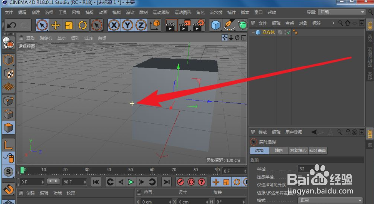The height and width of the screenshot is (204, 374).
Task: Switch to the 轴向 tab in attributes
Action: click(x=279, y=150)
